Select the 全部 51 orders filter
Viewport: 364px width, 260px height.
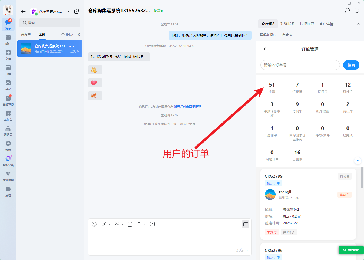272,88
